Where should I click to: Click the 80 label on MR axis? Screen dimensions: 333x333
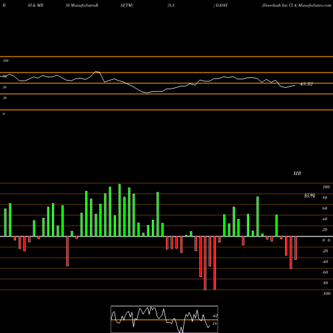[x=325, y=198]
